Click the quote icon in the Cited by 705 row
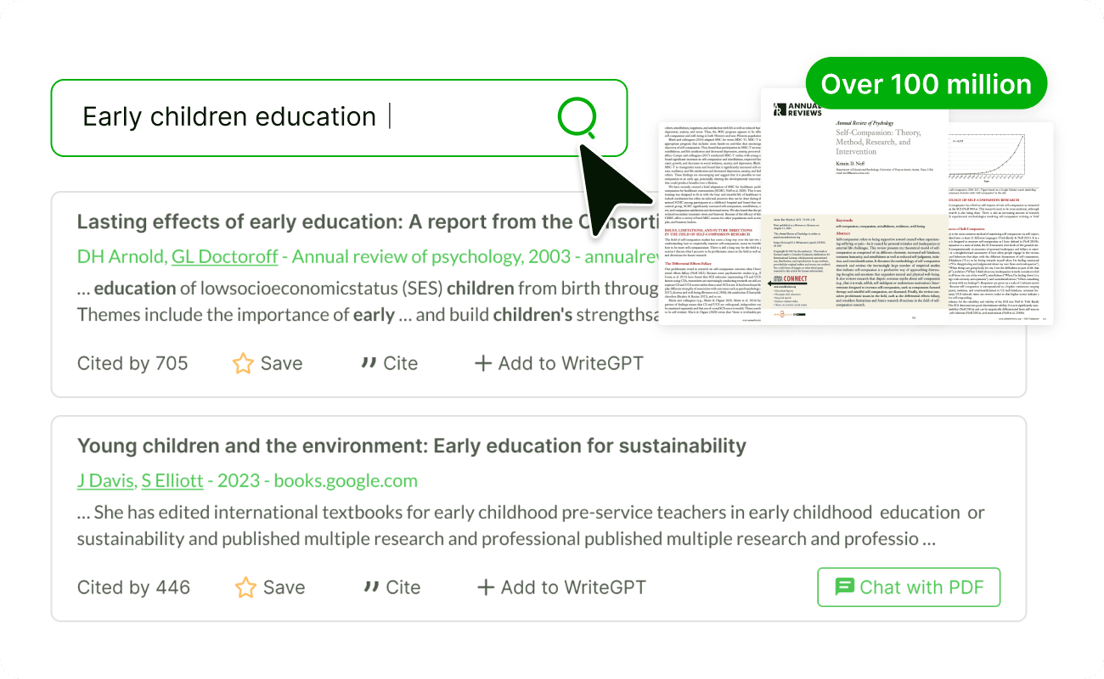The width and height of the screenshot is (1104, 679). tap(369, 363)
